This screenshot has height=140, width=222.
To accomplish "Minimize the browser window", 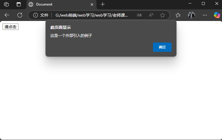I will point(190,4).
